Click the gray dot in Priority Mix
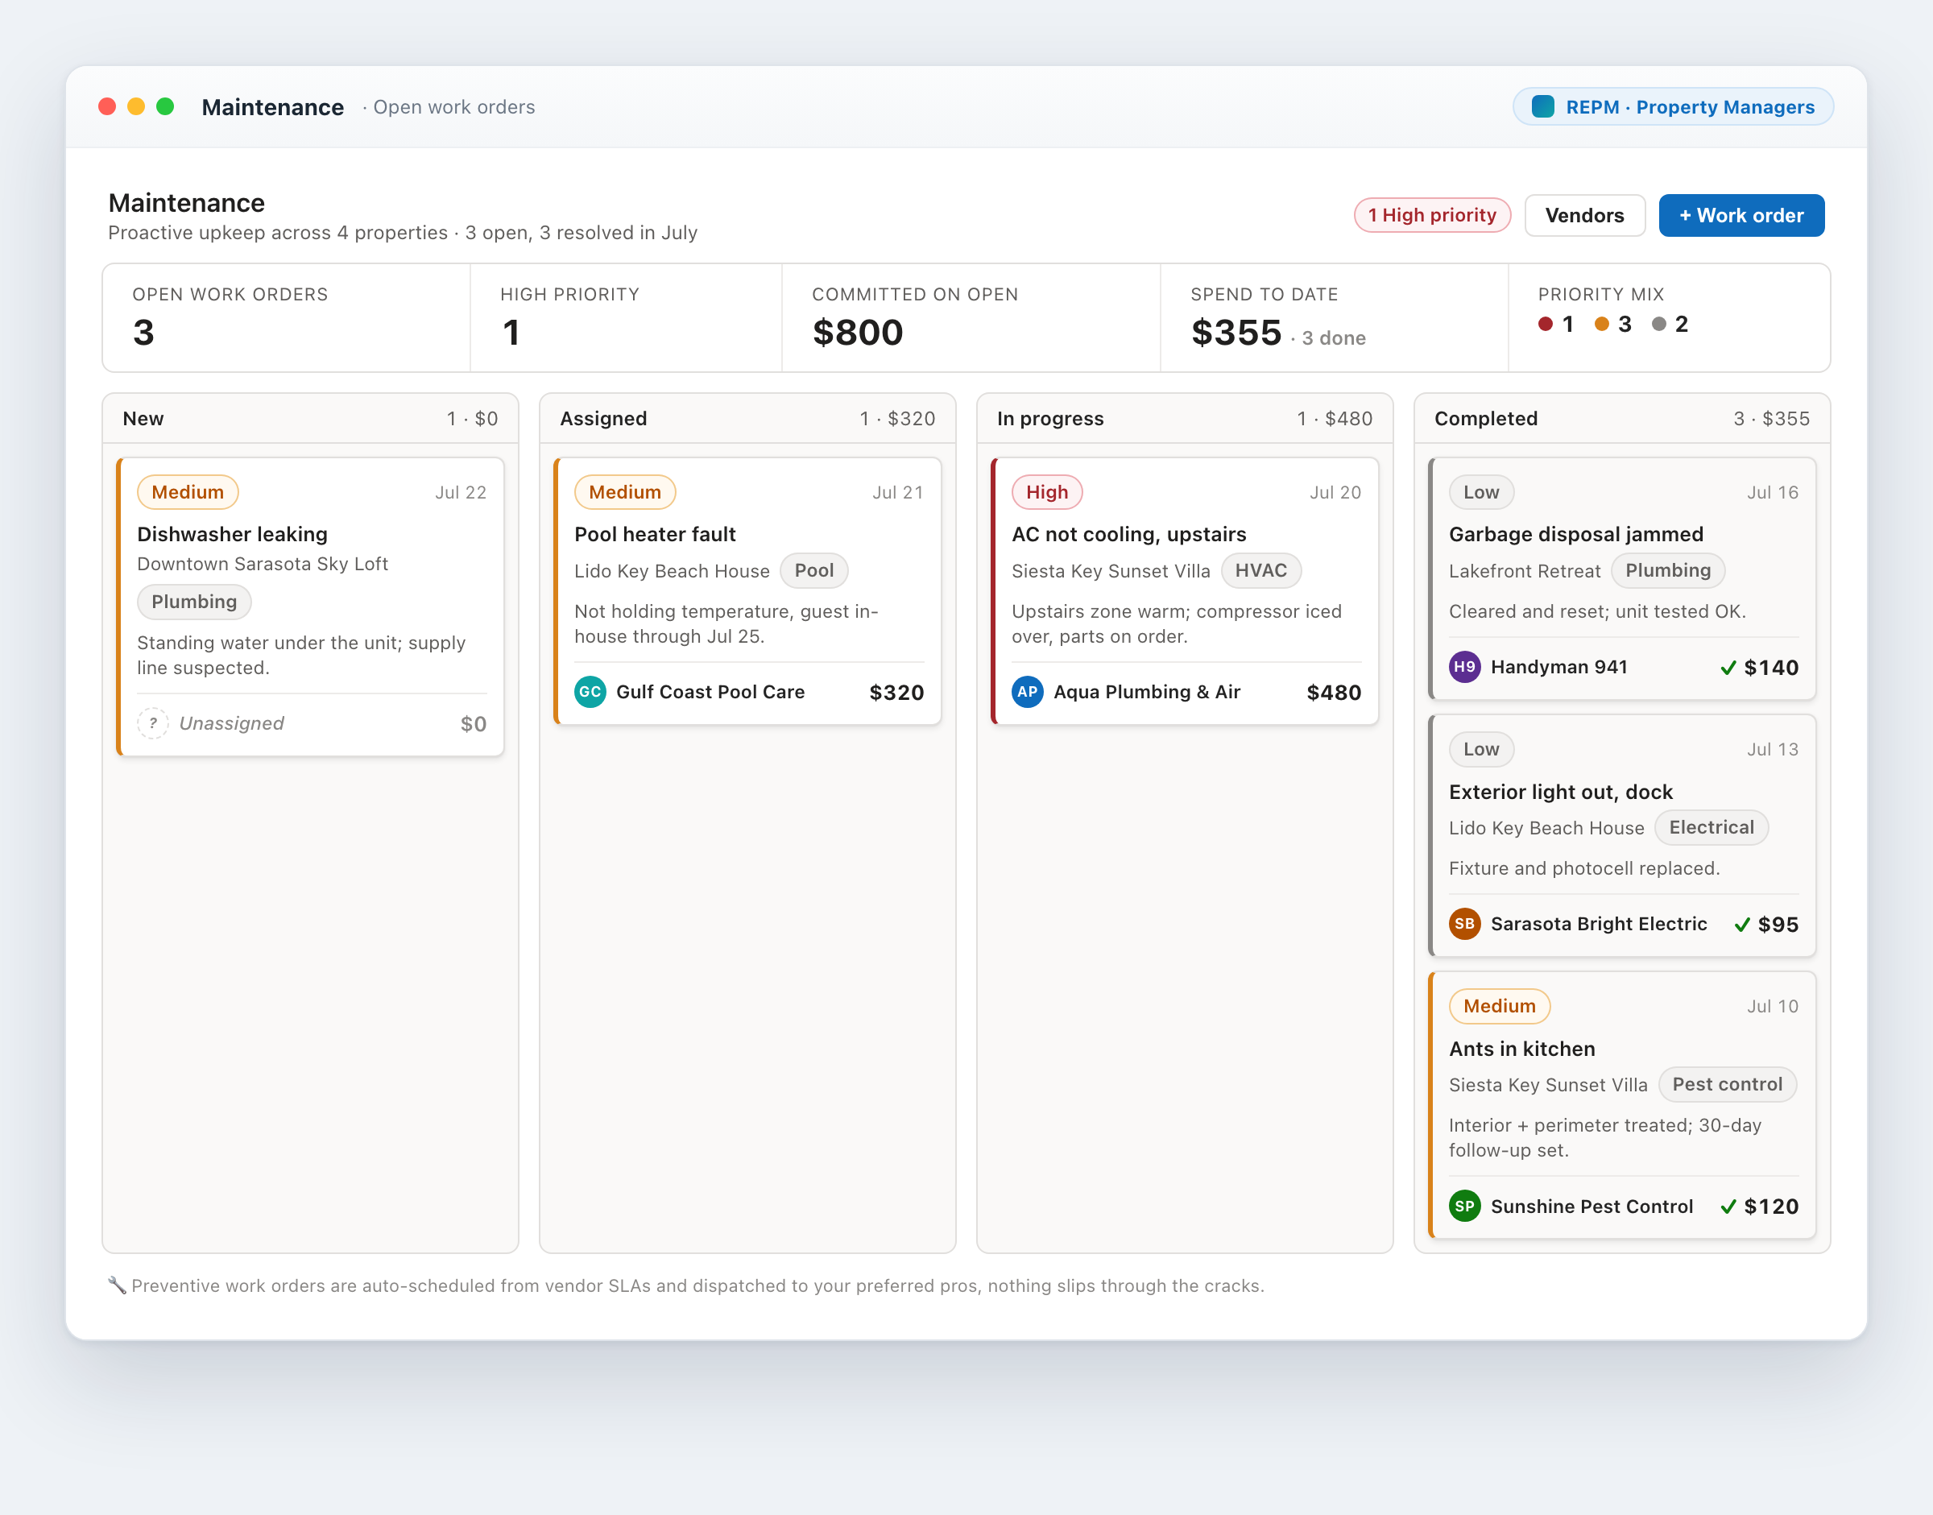The image size is (1933, 1515). (x=1659, y=325)
